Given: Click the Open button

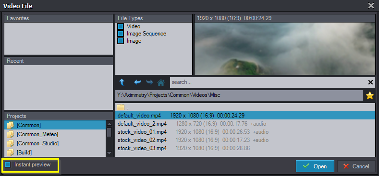Looking at the screenshot, I should [315, 166].
